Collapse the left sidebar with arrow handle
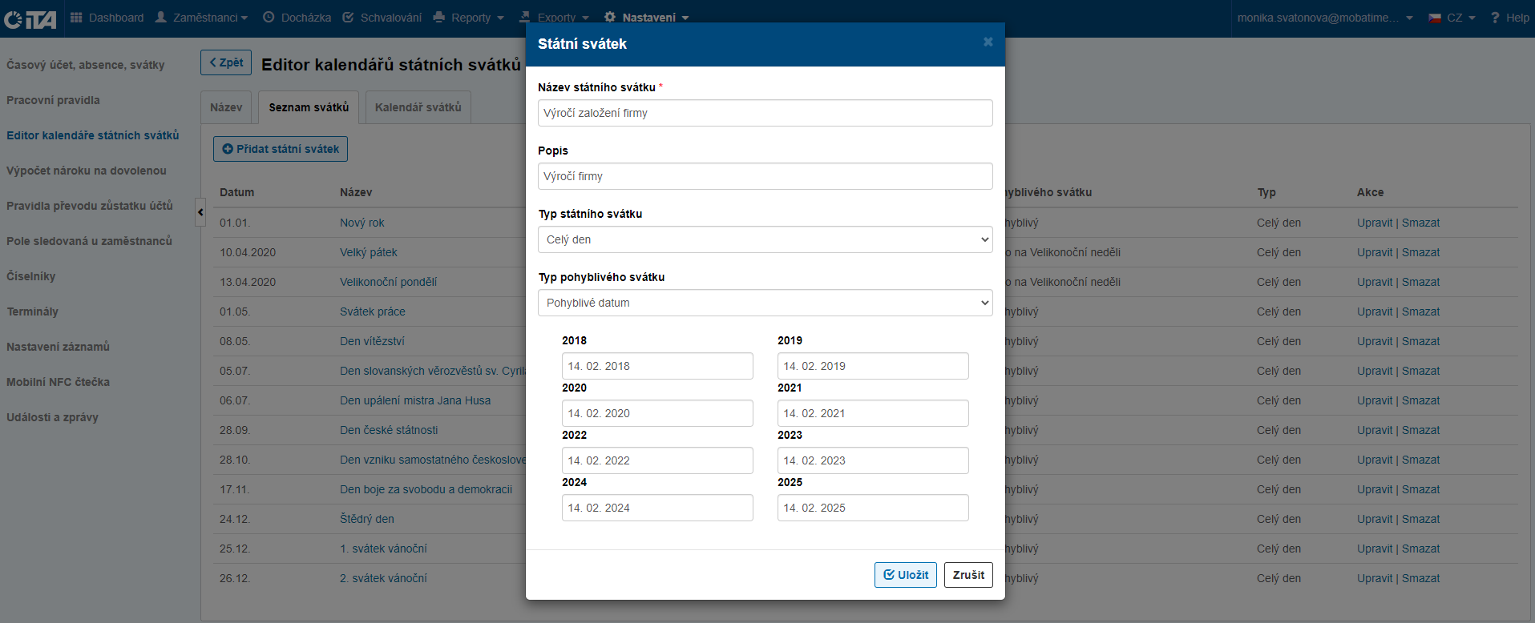Image resolution: width=1535 pixels, height=623 pixels. coord(200,212)
